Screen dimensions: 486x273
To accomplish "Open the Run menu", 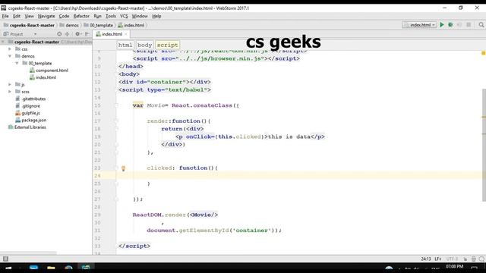I will pos(97,16).
